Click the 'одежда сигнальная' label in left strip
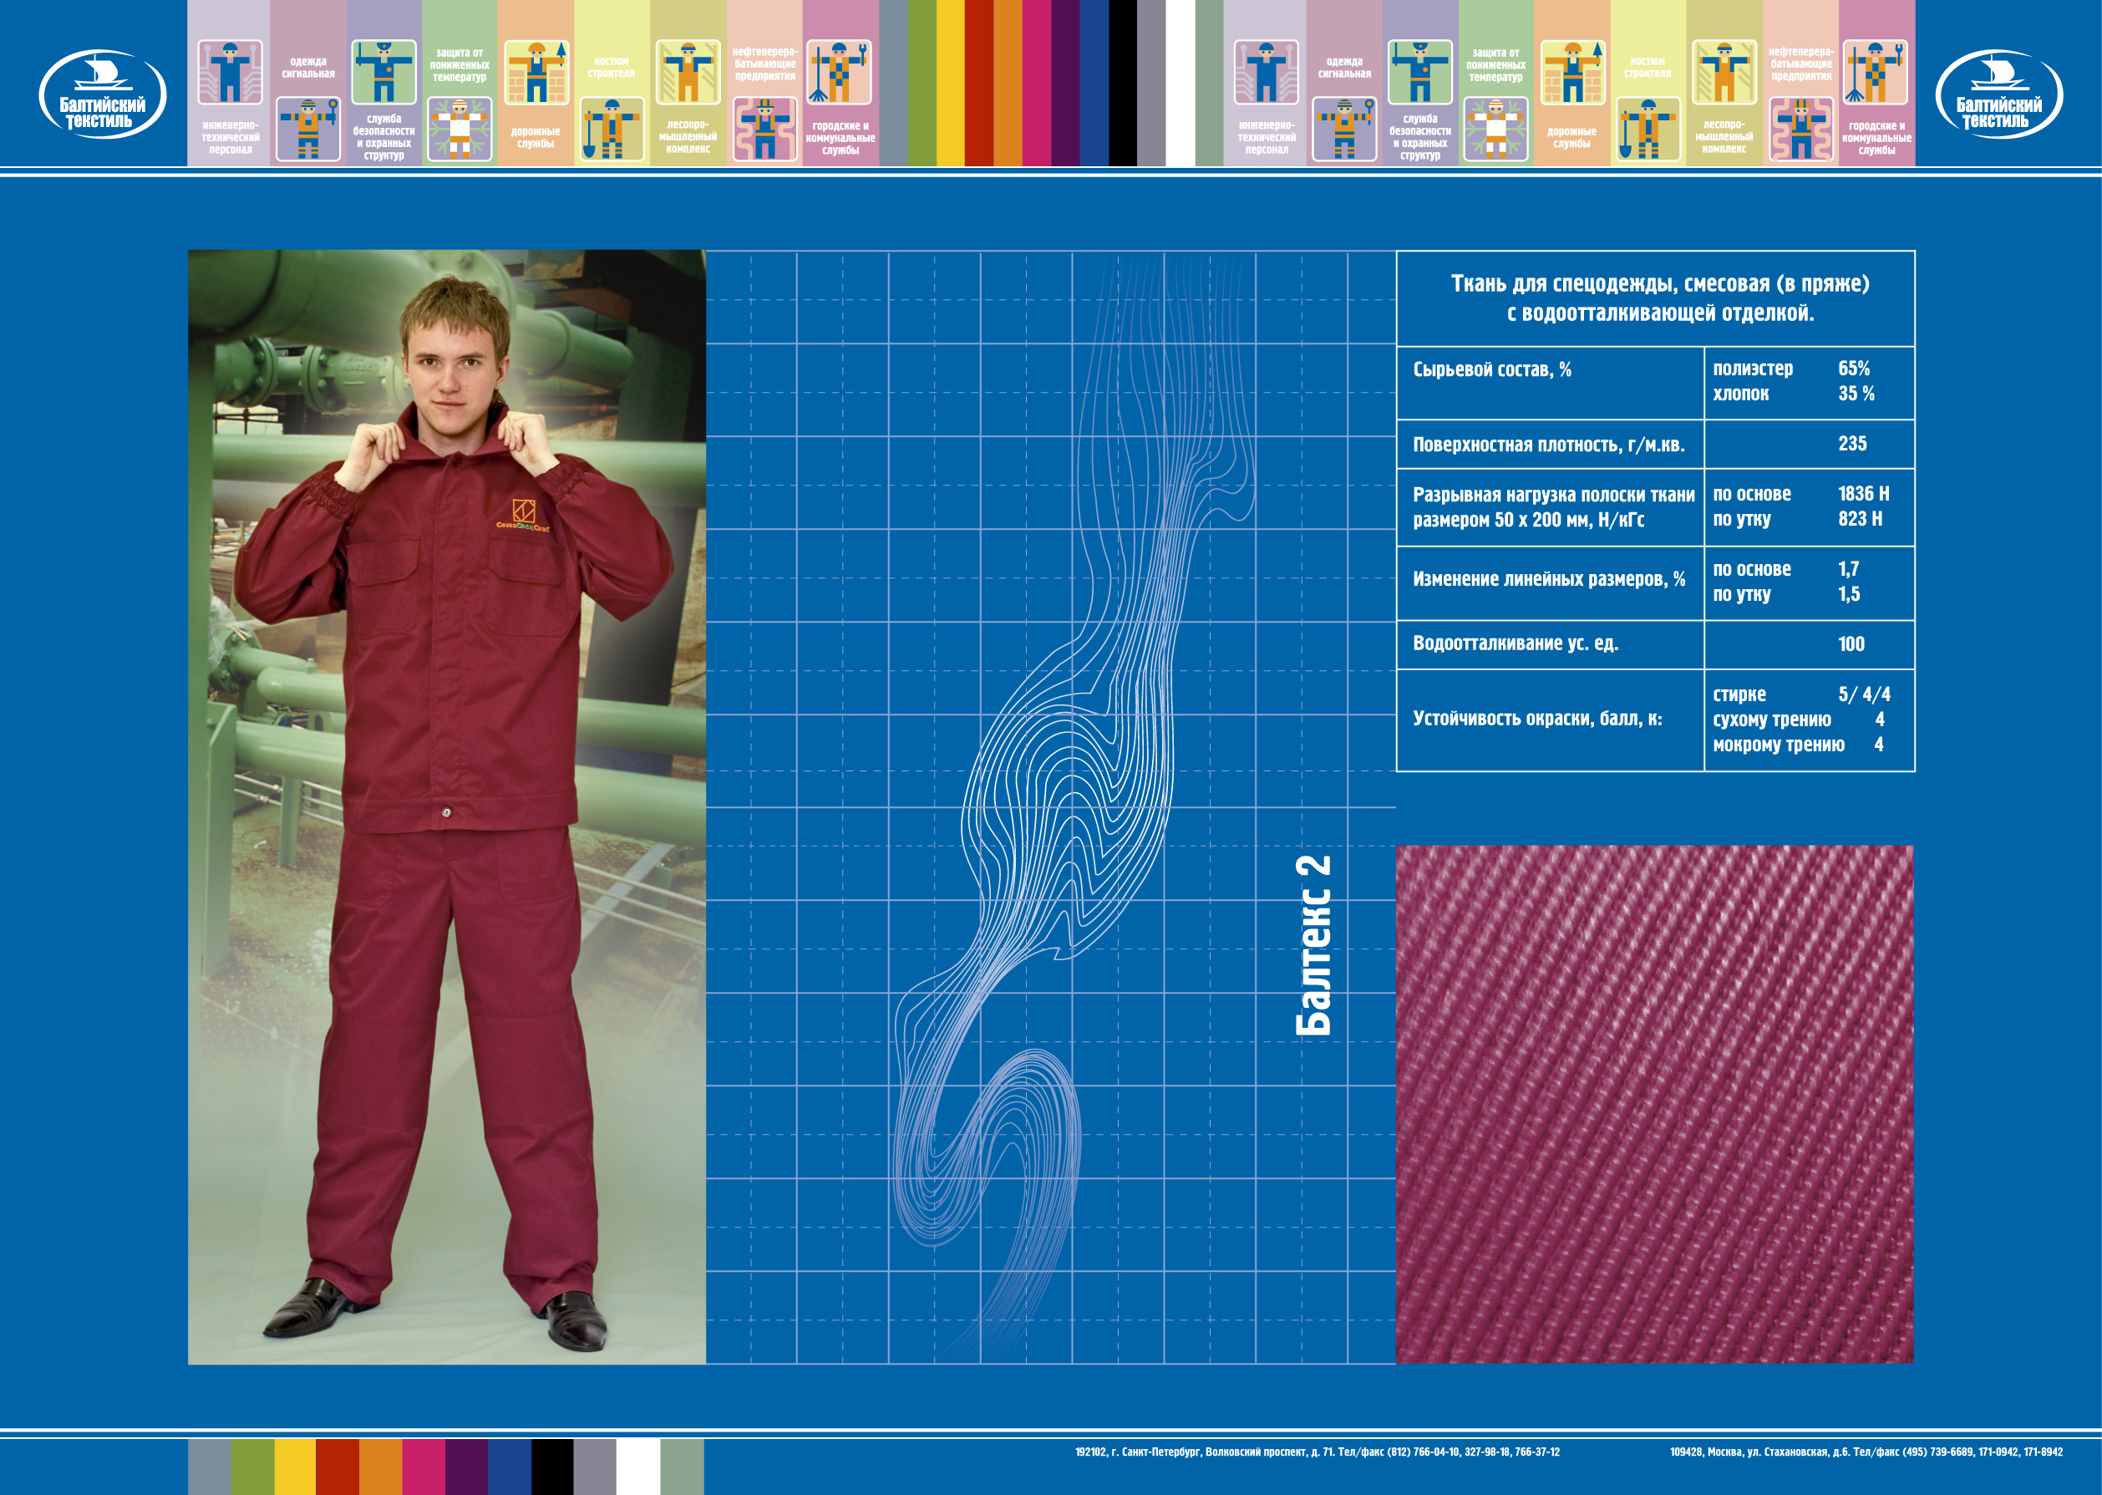 (308, 67)
